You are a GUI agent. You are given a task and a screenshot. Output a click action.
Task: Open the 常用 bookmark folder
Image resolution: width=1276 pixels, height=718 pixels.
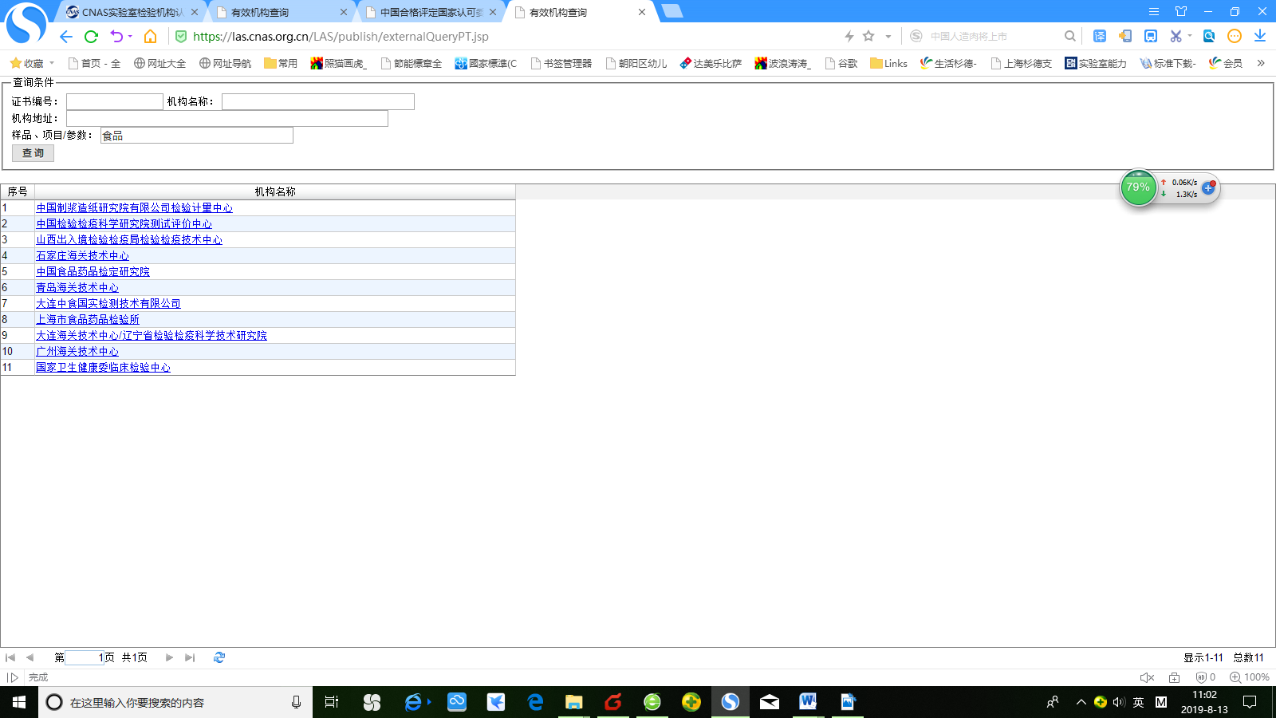coord(281,63)
